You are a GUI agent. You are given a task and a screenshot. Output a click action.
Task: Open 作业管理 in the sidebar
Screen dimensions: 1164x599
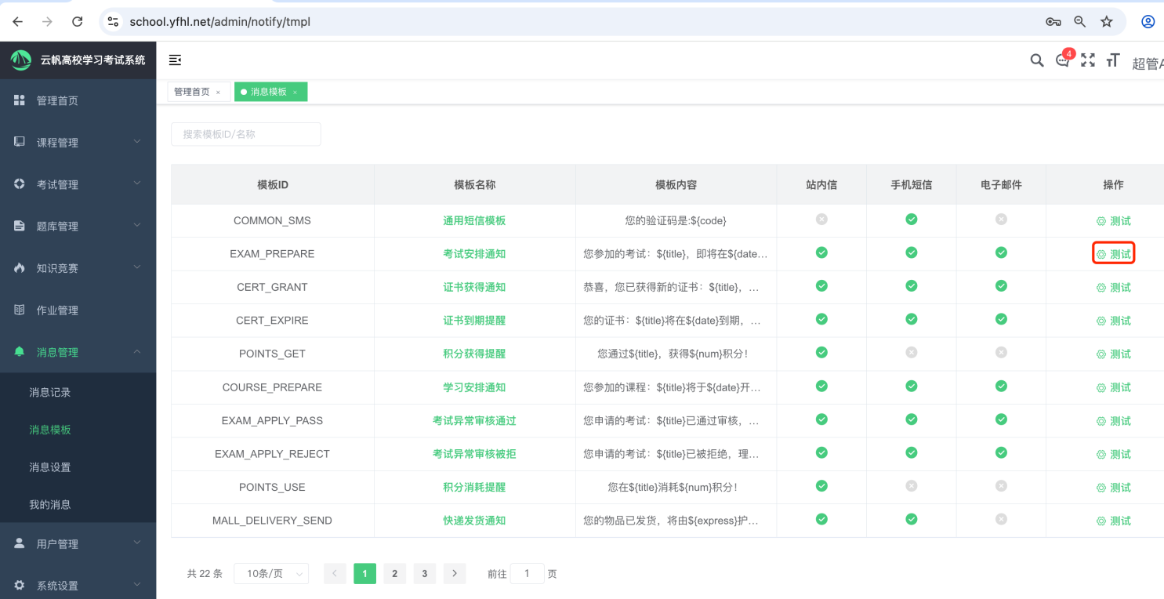78,310
